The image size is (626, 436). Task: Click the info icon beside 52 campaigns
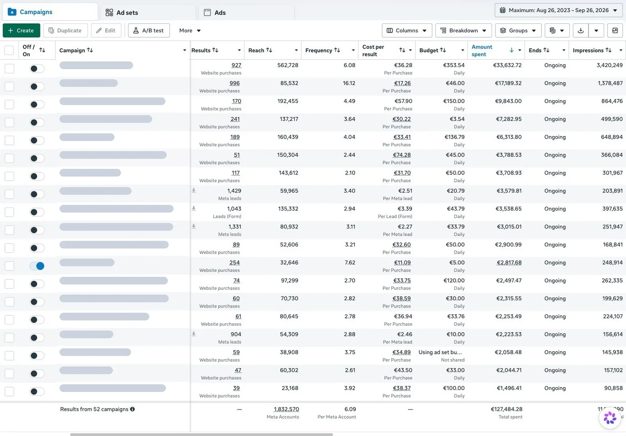132,409
